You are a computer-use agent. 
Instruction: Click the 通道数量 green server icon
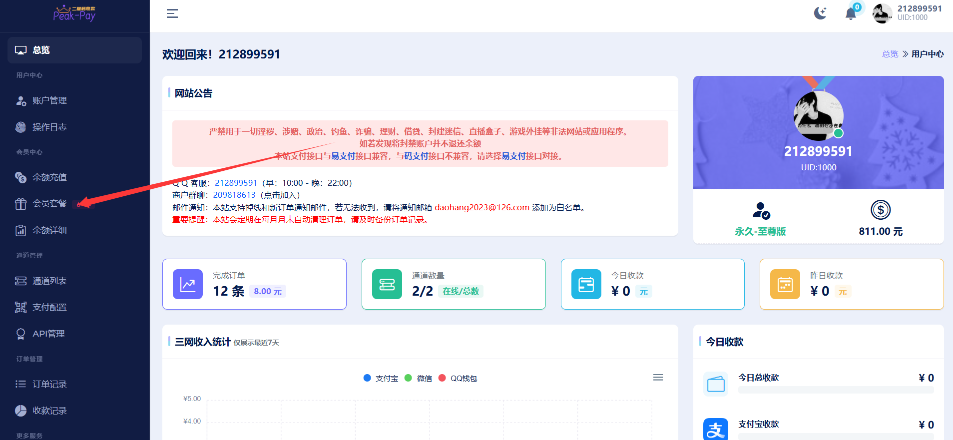click(x=387, y=284)
